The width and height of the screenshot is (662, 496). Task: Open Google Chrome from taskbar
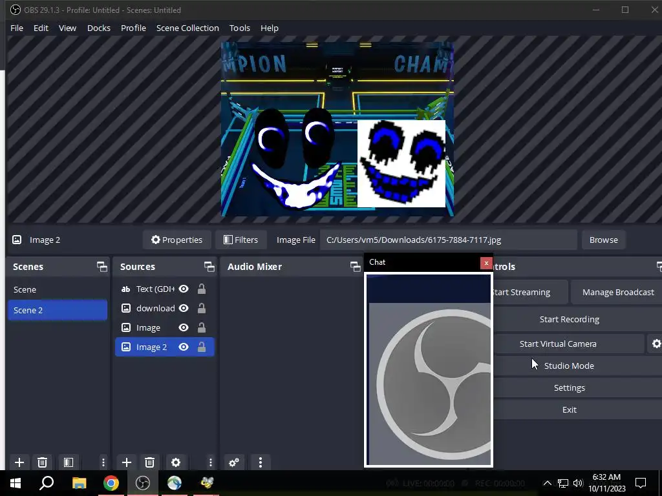[x=111, y=483]
